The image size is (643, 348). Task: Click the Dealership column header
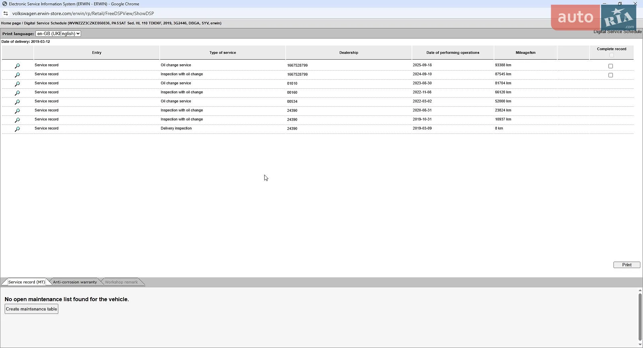click(x=349, y=53)
